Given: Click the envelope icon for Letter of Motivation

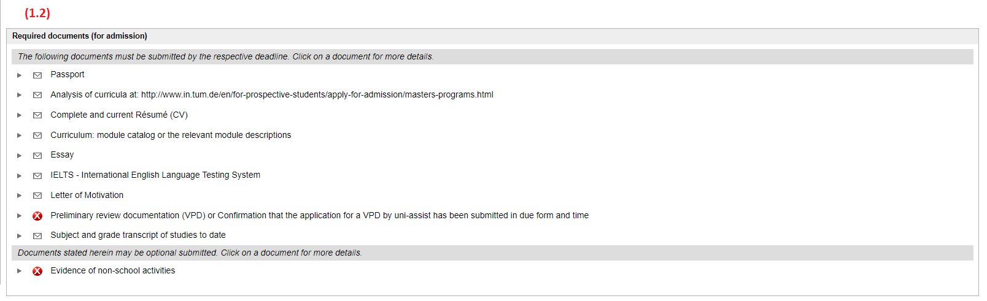Looking at the screenshot, I should (x=37, y=196).
